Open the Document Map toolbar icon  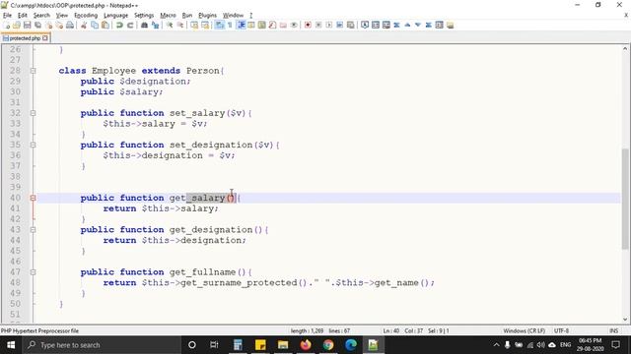(261, 25)
